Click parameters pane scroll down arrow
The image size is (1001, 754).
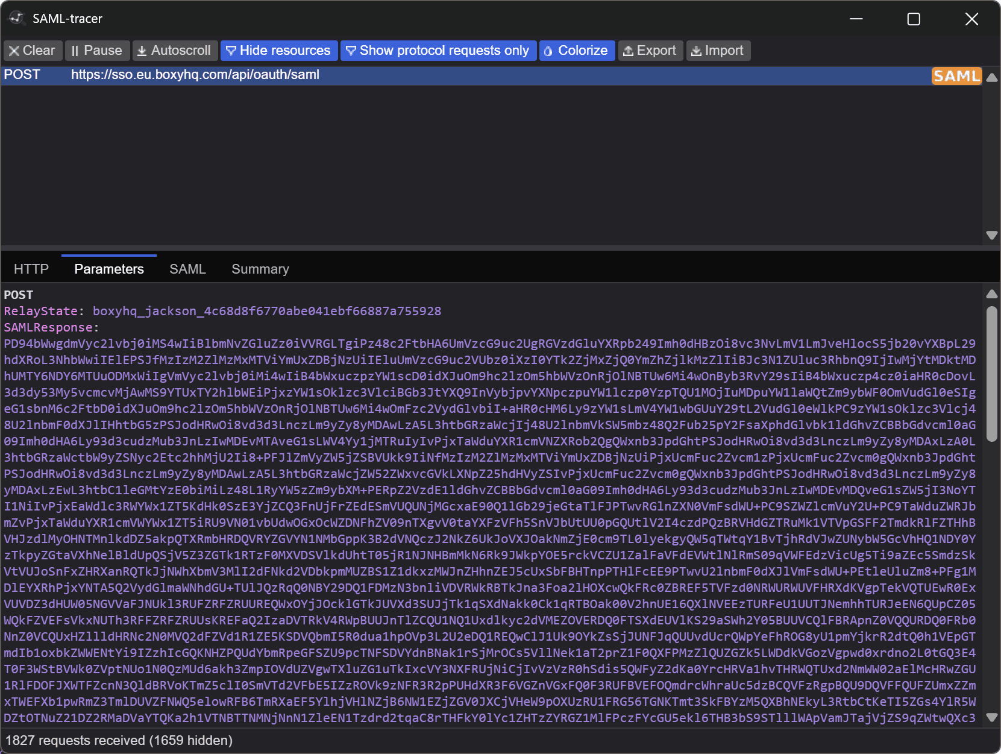(x=991, y=717)
